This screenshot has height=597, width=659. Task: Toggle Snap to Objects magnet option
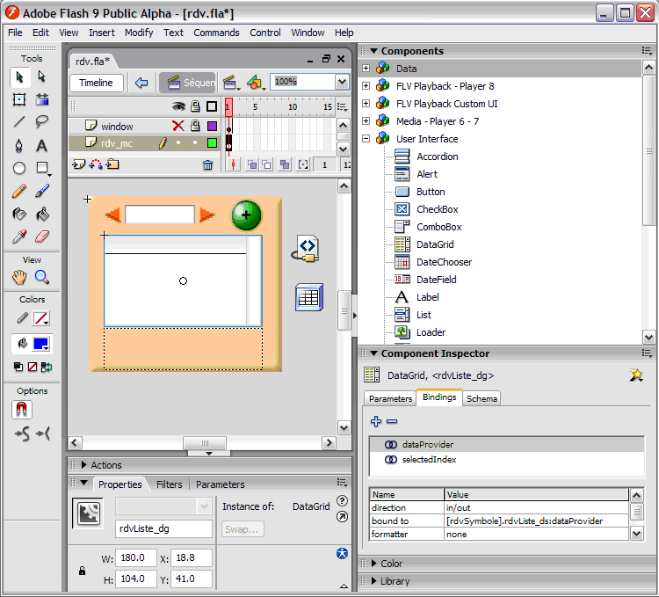tap(21, 409)
